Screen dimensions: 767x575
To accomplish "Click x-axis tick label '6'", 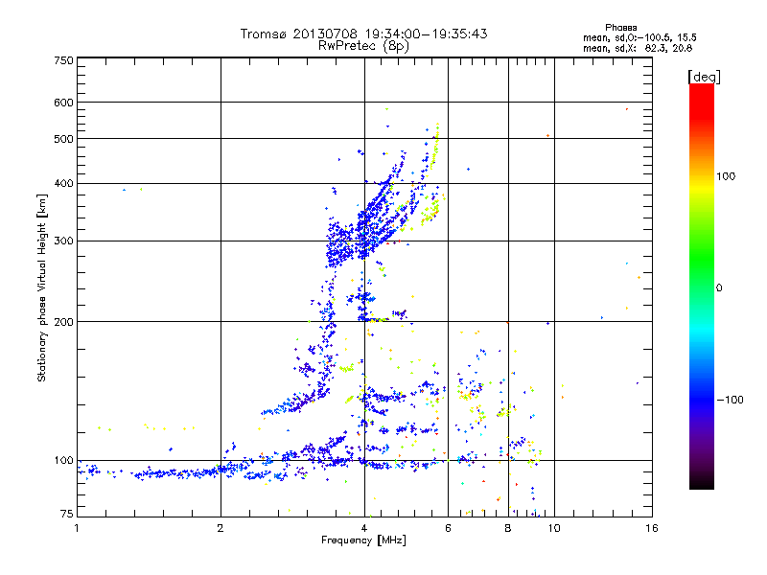I will 448,528.
